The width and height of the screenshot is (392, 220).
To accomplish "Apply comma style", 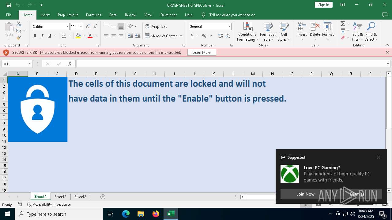I will (211, 36).
